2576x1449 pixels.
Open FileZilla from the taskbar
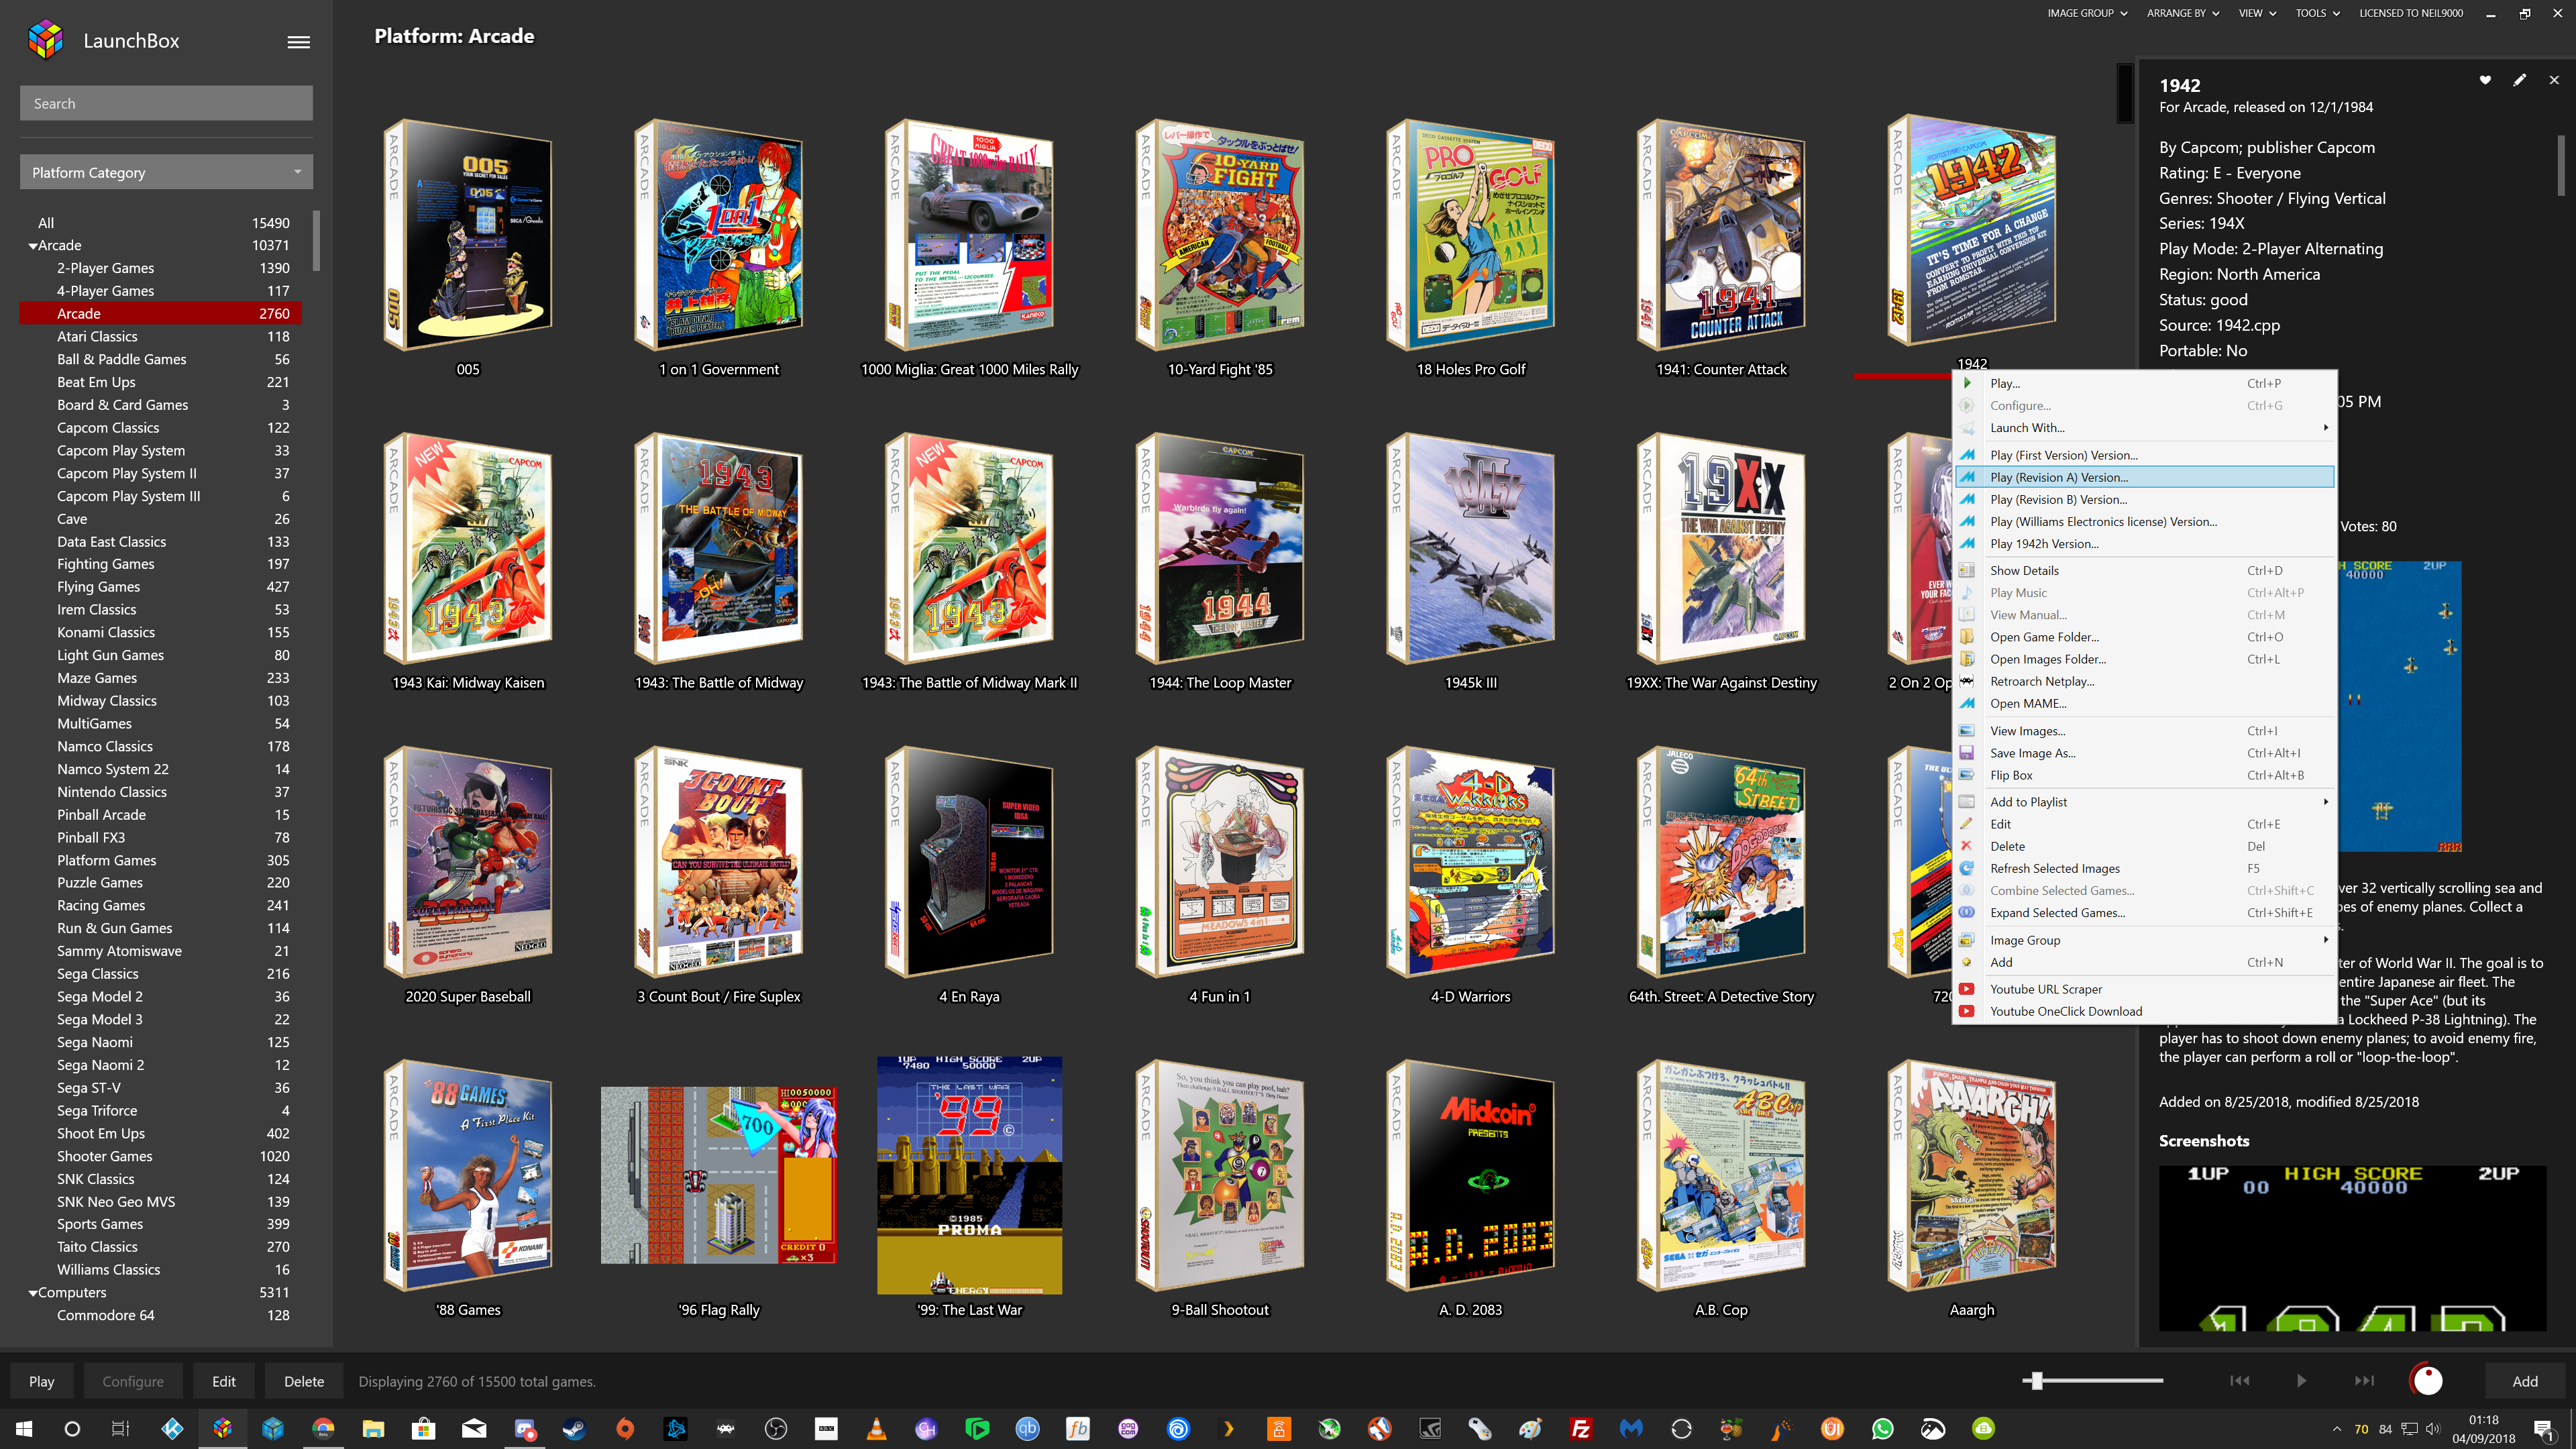point(1581,1428)
